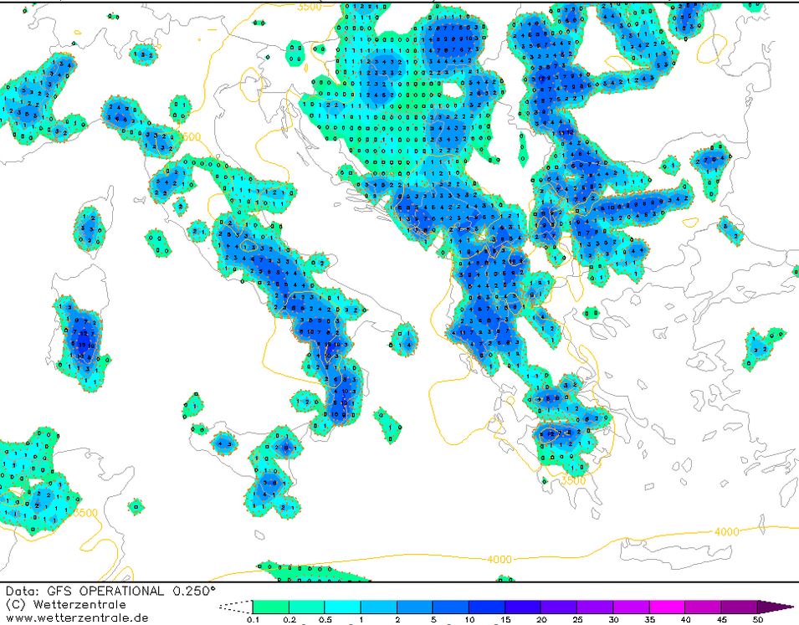Click the 4000 contour label at right edge
This screenshot has width=799, height=625.
(x=727, y=531)
